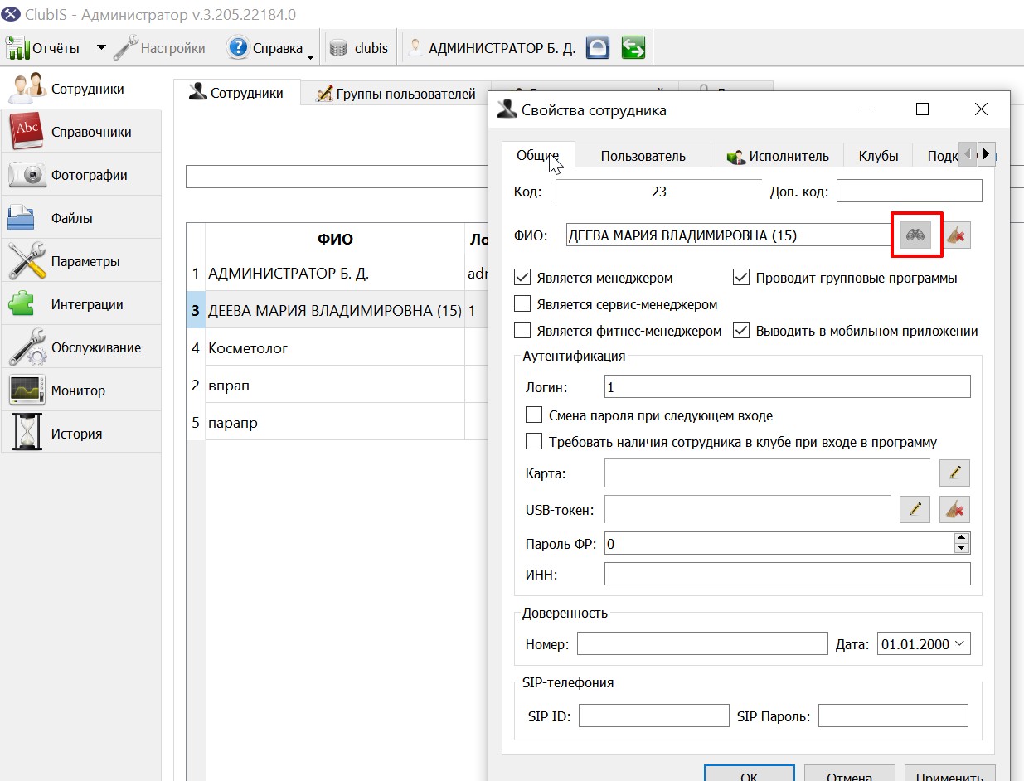Open the Пользователь tab in dialog

pyautogui.click(x=643, y=156)
